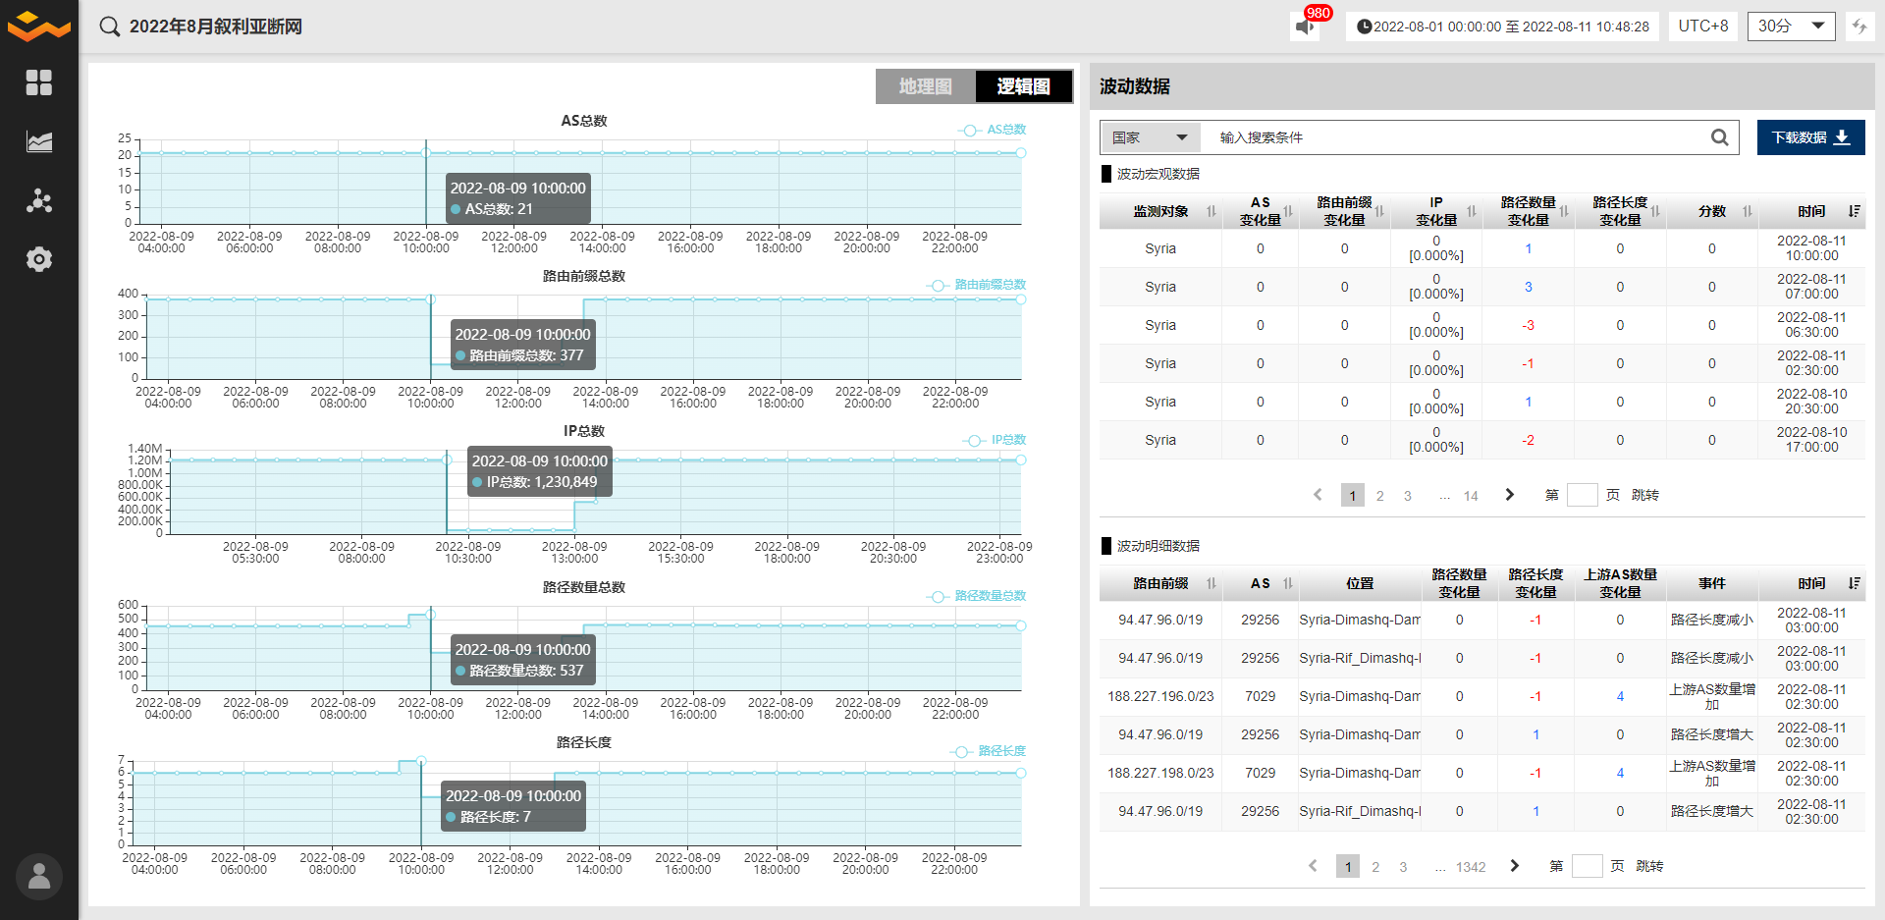The height and width of the screenshot is (920, 1885).
Task: Click the collapse arrows icon at top right
Action: point(1858,27)
